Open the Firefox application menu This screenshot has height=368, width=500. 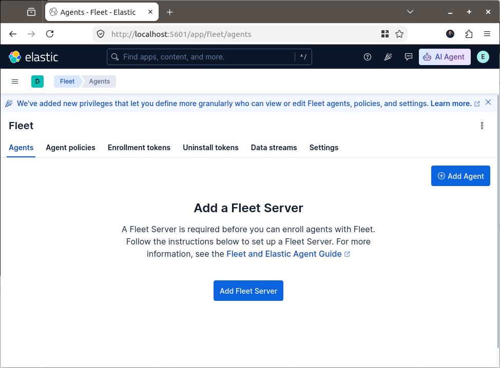coord(487,34)
